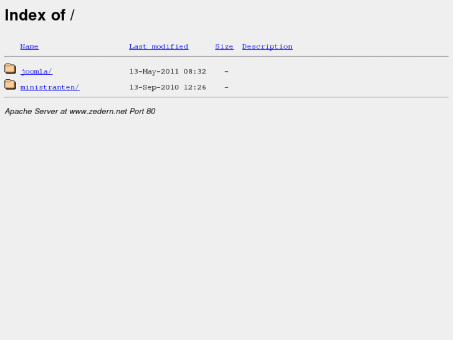
Task: Click the folder icon beside joomla/
Action: (x=10, y=69)
